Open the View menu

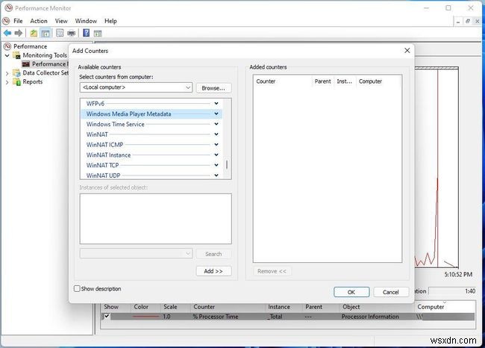pos(61,21)
